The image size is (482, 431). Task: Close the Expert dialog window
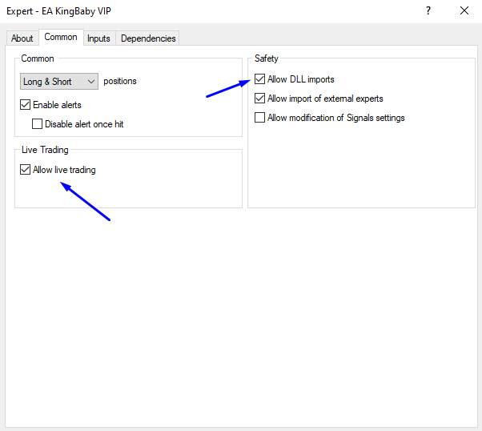pyautogui.click(x=464, y=10)
